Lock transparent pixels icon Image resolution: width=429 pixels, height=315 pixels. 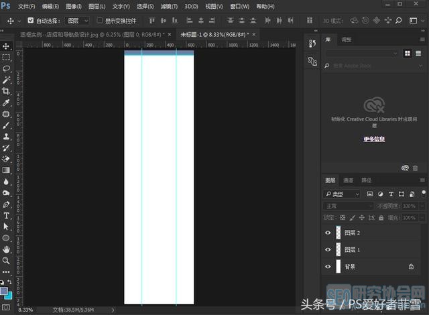coord(343,218)
